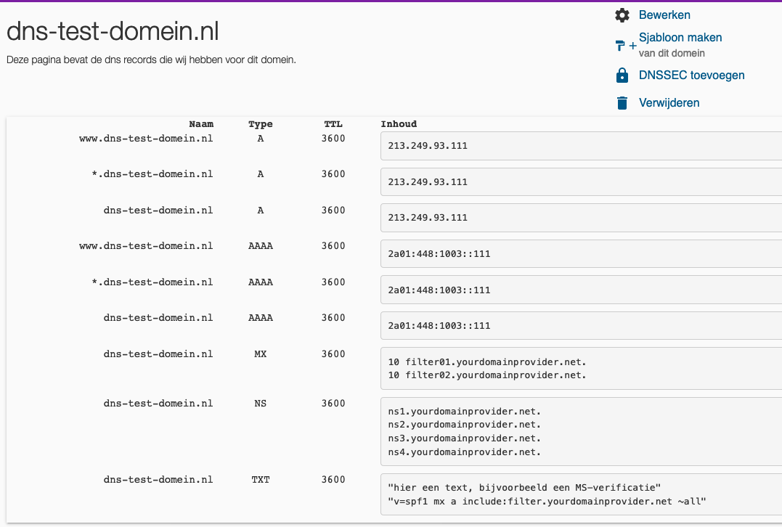Click the MX record content box

pos(581,369)
